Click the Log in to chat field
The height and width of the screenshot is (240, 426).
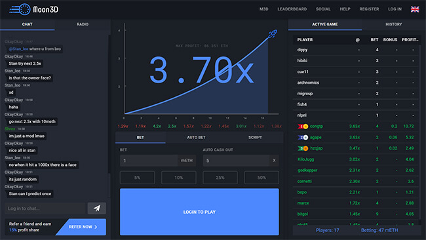(45, 209)
